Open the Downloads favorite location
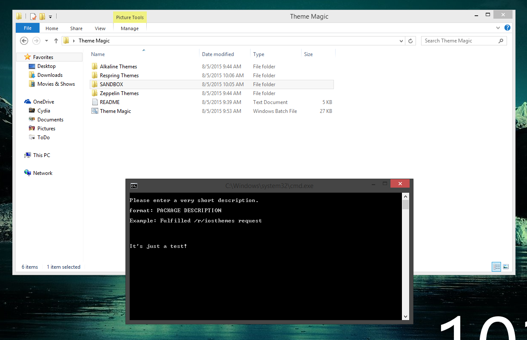Viewport: 527px width, 340px height. 50,75
